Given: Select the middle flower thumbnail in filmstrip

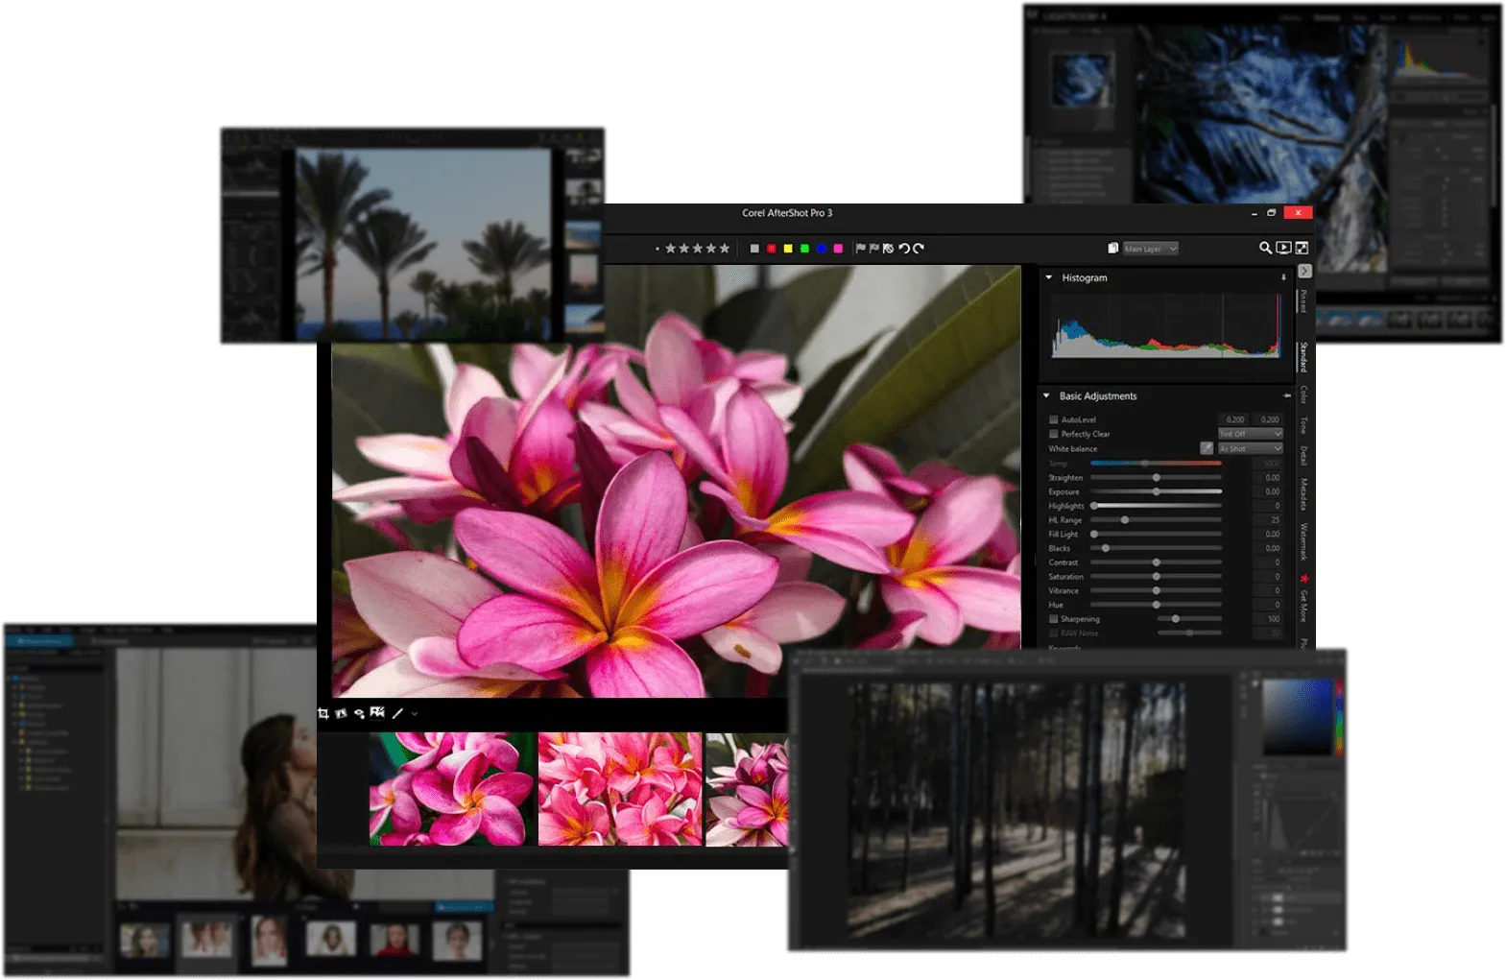Looking at the screenshot, I should coord(619,789).
